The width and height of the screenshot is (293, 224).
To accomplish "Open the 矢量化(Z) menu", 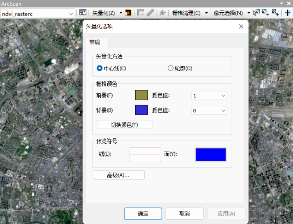I will [x=103, y=13].
